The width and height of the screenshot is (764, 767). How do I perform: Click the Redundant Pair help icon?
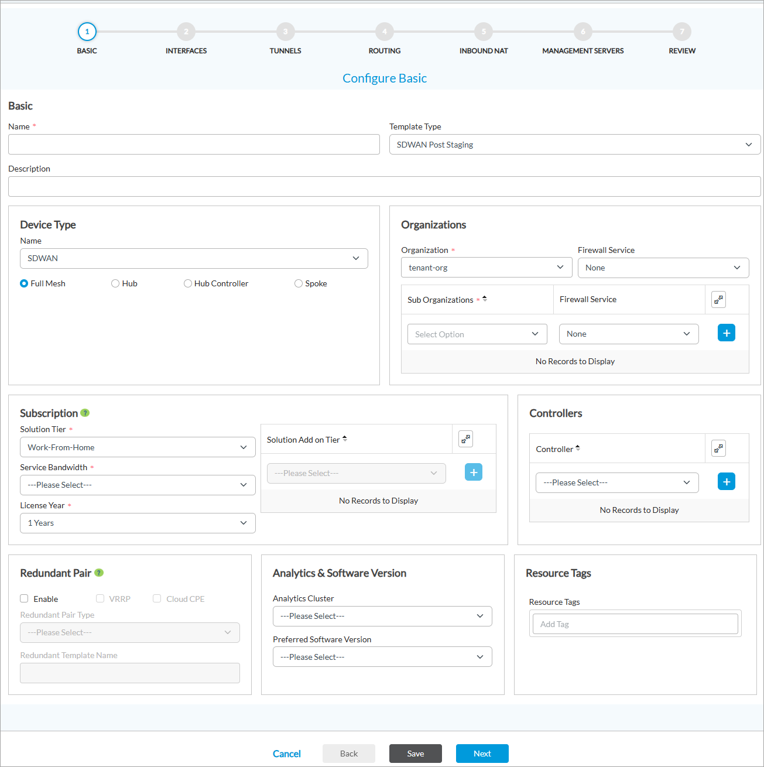point(99,573)
